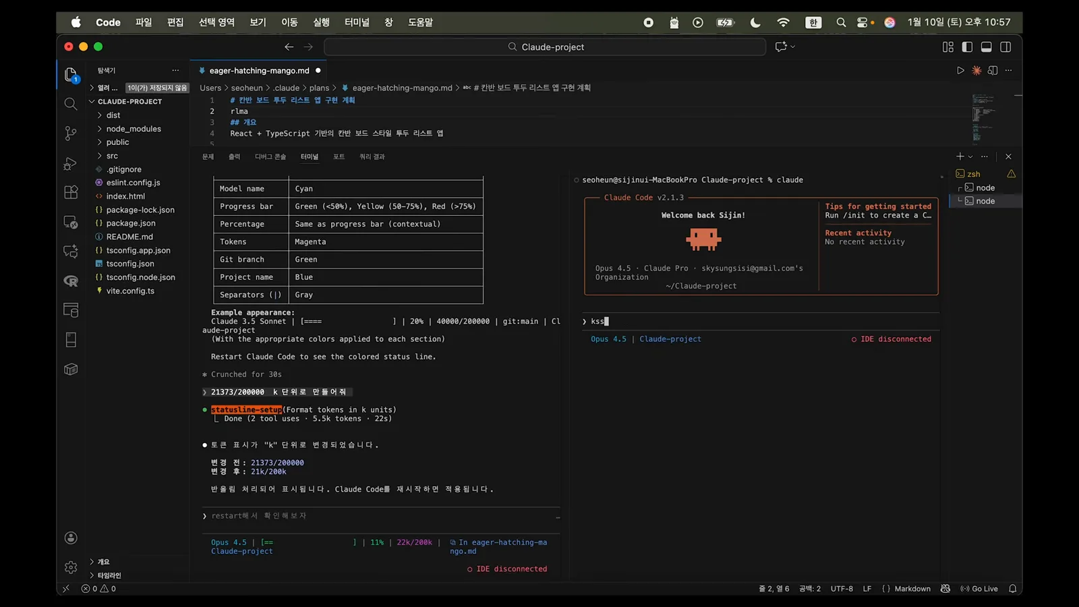Open vite.config.ts file
The width and height of the screenshot is (1079, 607).
[x=130, y=291]
